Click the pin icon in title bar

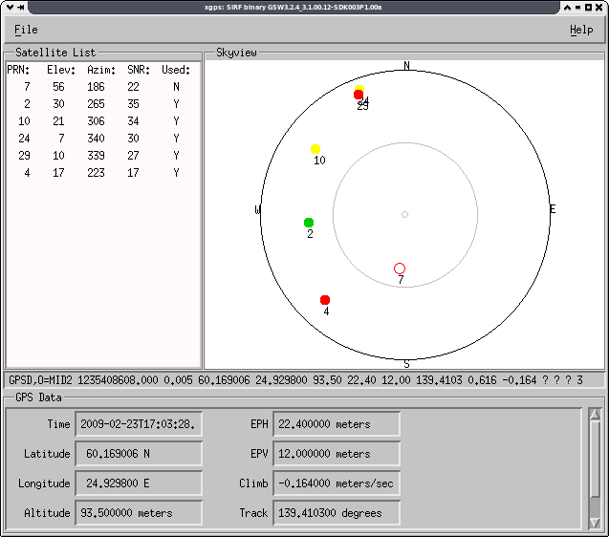(x=21, y=7)
